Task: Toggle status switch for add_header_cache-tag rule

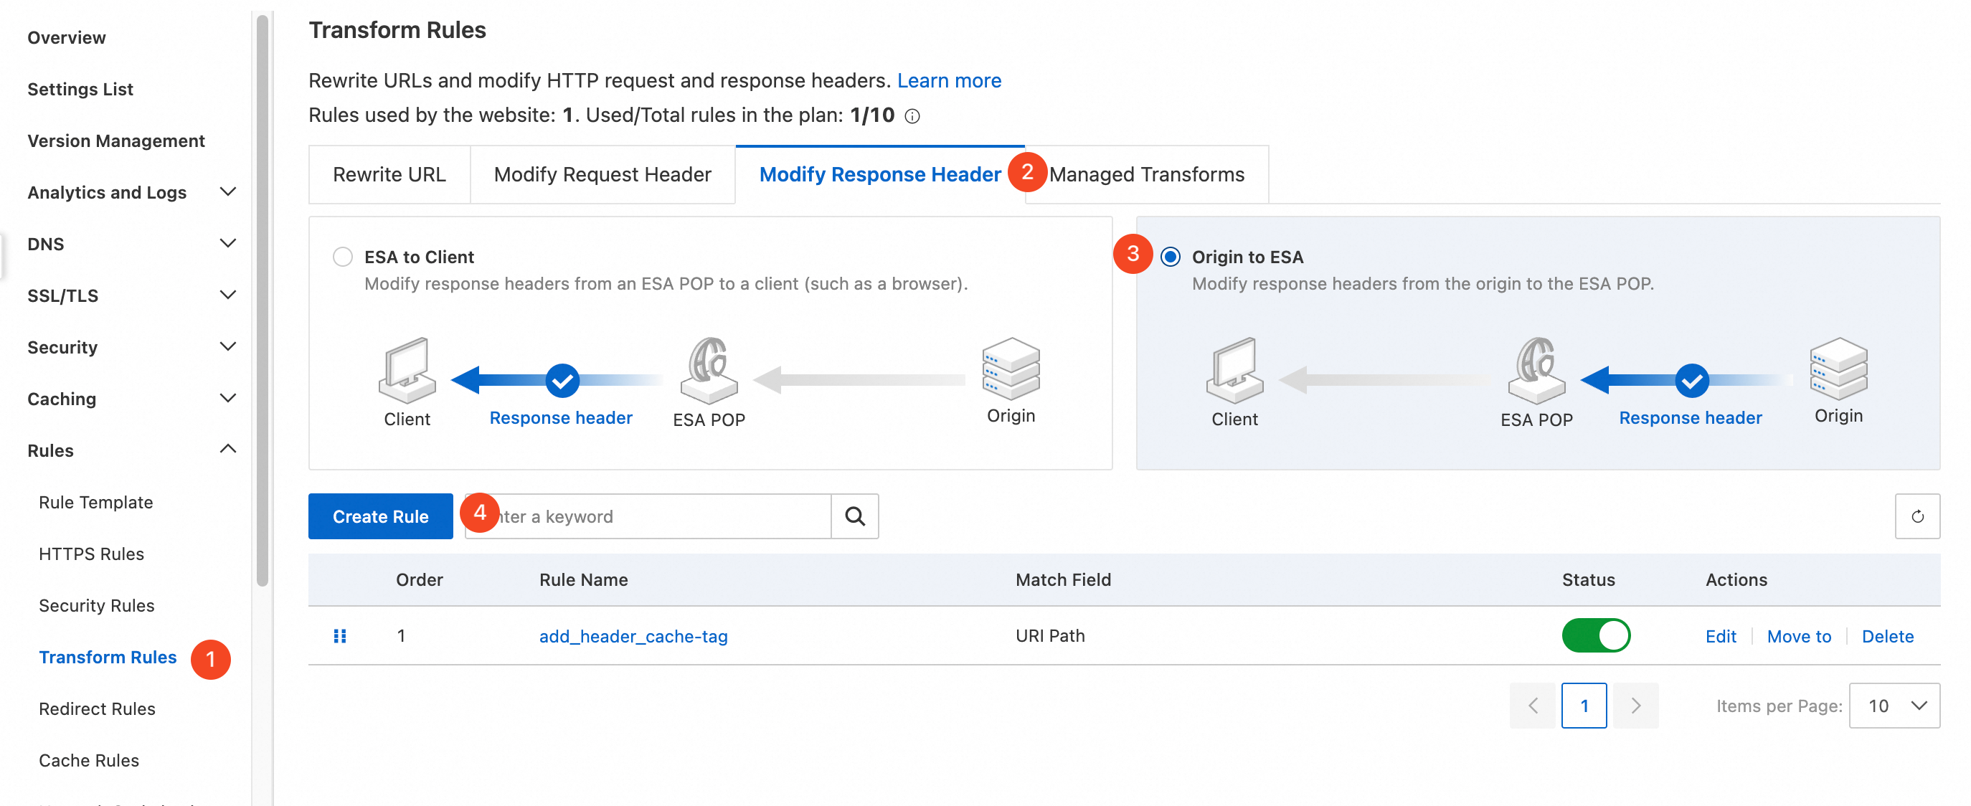Action: tap(1596, 635)
